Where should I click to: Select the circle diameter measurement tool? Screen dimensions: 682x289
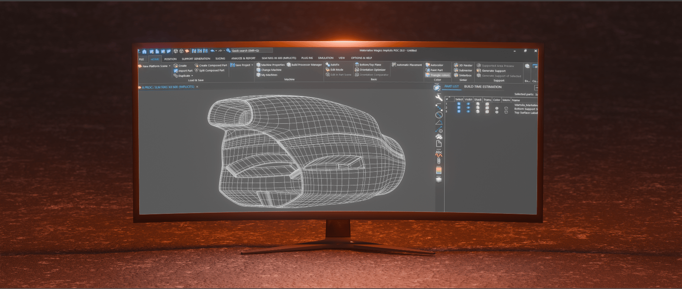coord(439,115)
